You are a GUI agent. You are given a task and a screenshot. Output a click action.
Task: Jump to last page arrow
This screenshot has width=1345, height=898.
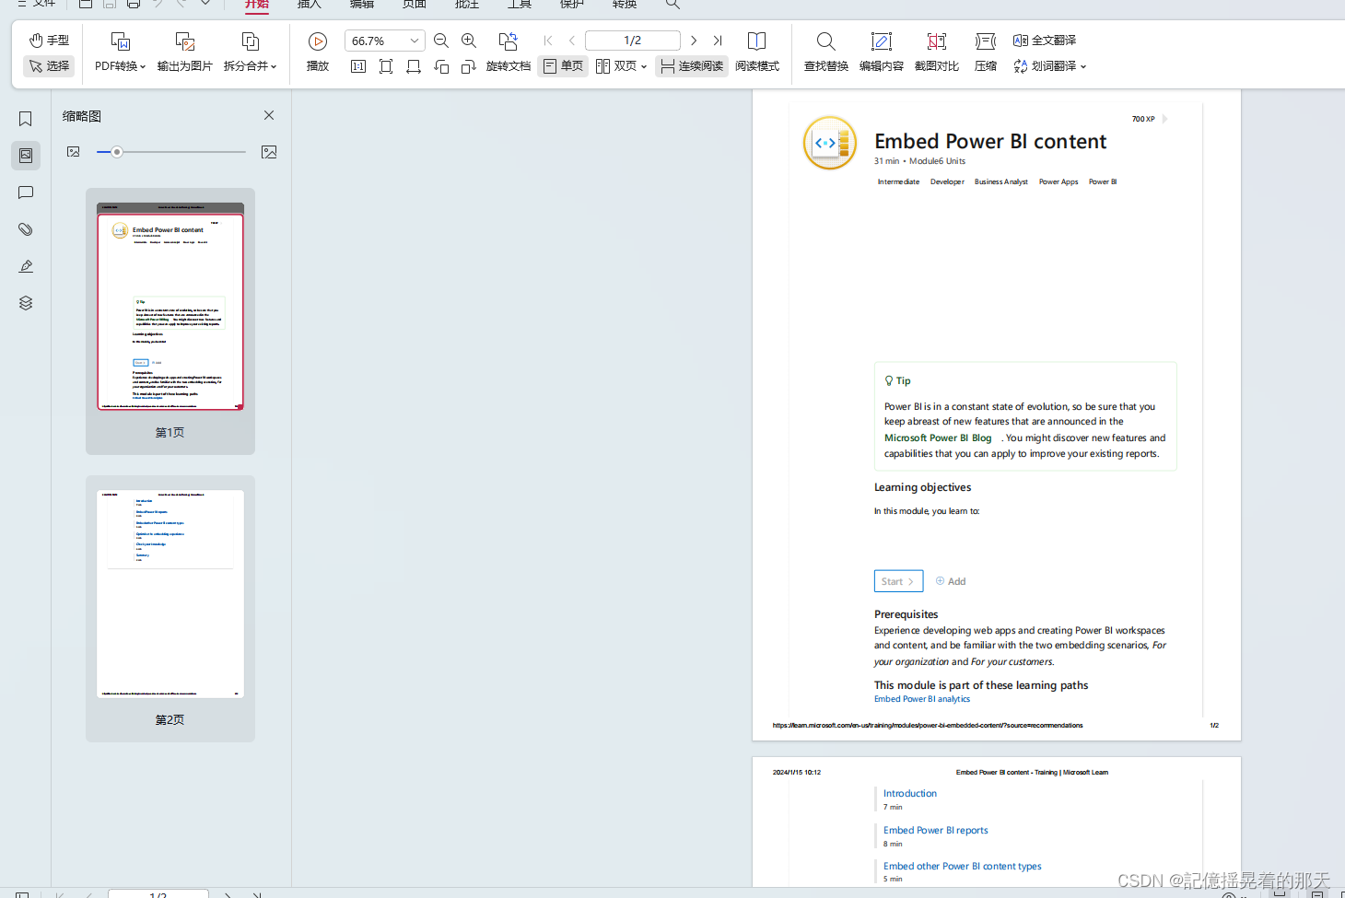pos(718,41)
